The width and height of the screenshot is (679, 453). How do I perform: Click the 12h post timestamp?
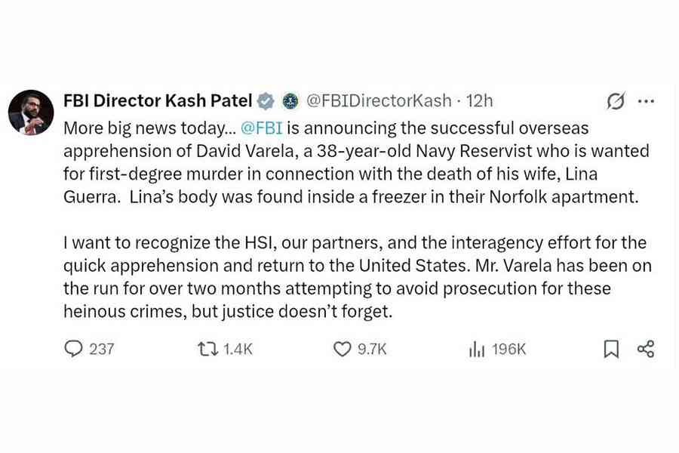[480, 101]
